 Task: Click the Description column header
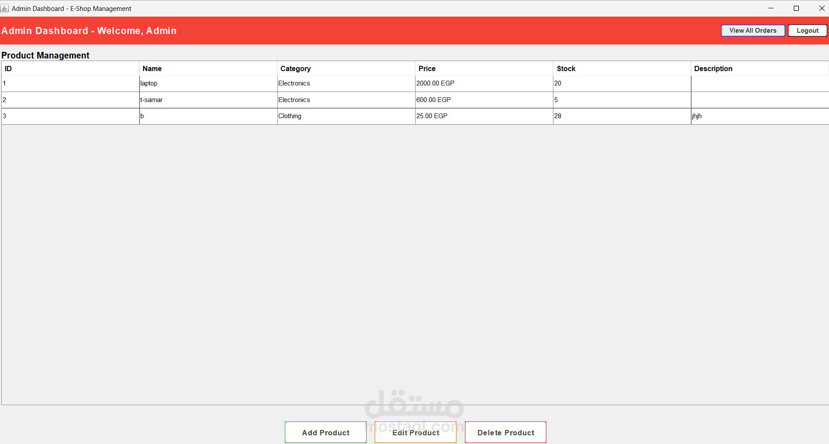point(759,68)
